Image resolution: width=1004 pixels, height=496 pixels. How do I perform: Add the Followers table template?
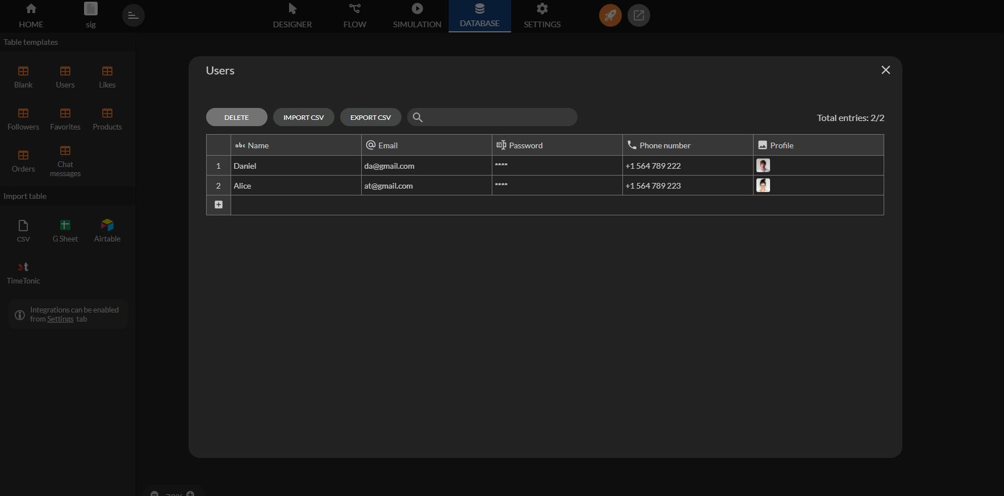coord(23,119)
